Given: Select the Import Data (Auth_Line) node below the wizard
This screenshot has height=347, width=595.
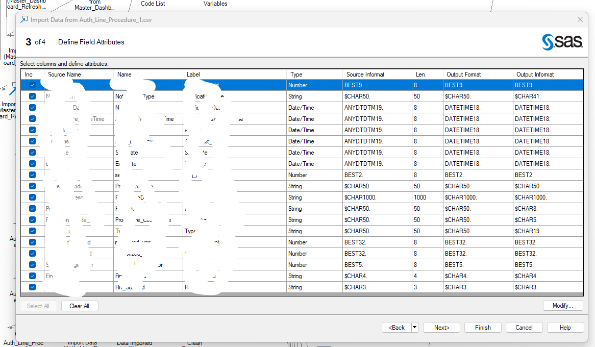Looking at the screenshot, I should 82,343.
